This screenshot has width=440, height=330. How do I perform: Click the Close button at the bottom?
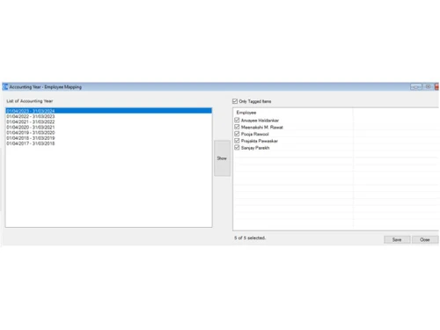coord(425,239)
